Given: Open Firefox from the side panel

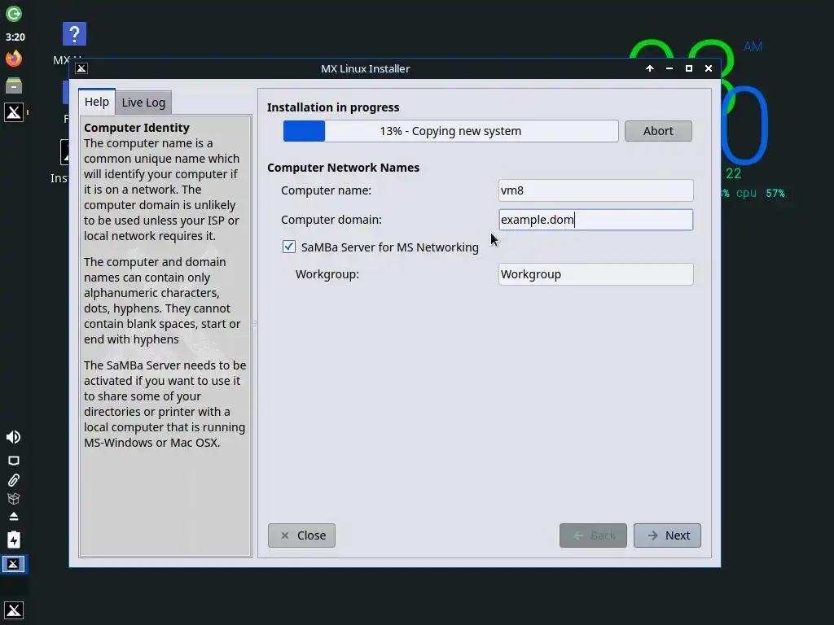Looking at the screenshot, I should click(14, 58).
